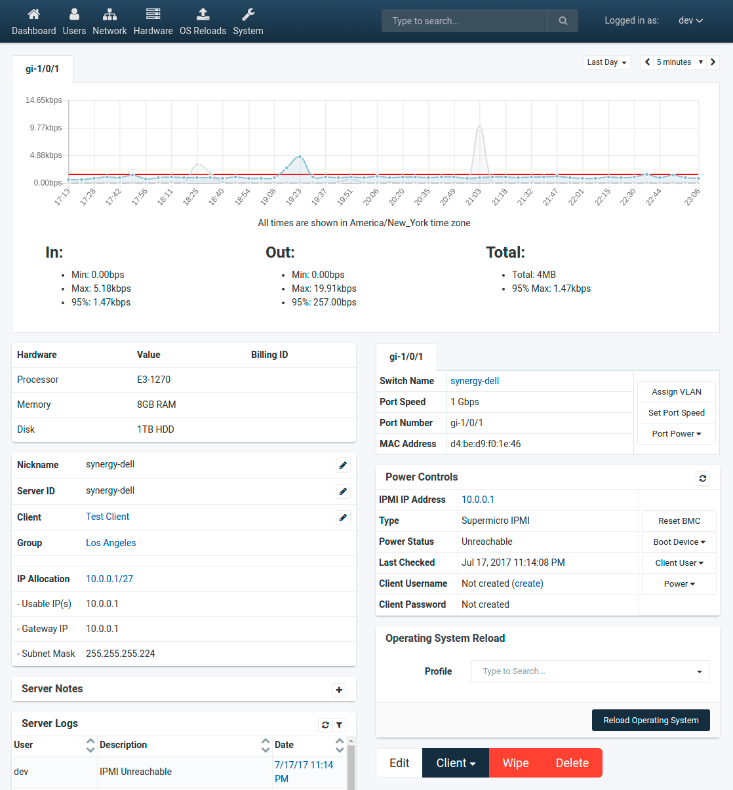Screen dimensions: 733x790
Task: Open the Last Day range dropdown
Action: coord(606,62)
